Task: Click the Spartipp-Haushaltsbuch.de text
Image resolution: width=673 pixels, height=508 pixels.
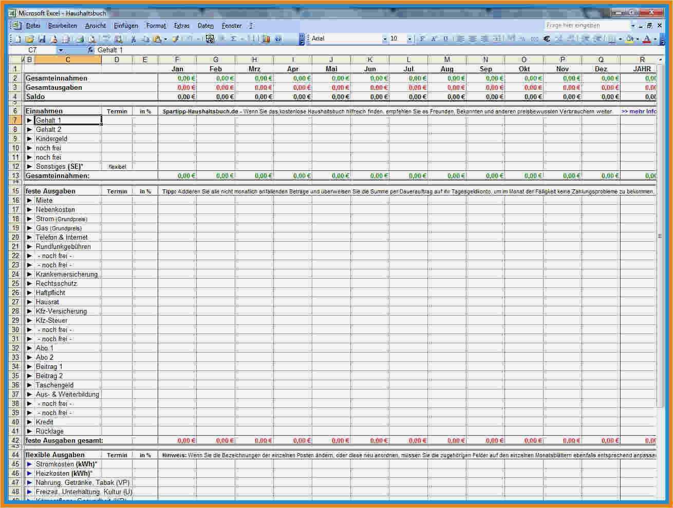Action: 200,111
